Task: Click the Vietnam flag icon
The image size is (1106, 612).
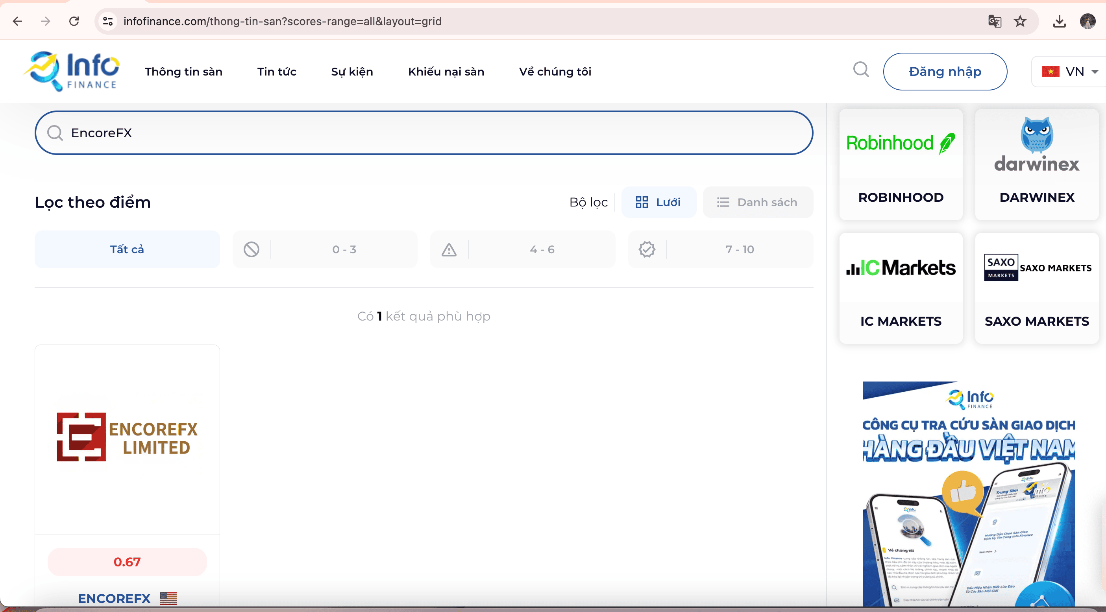Action: point(1051,72)
